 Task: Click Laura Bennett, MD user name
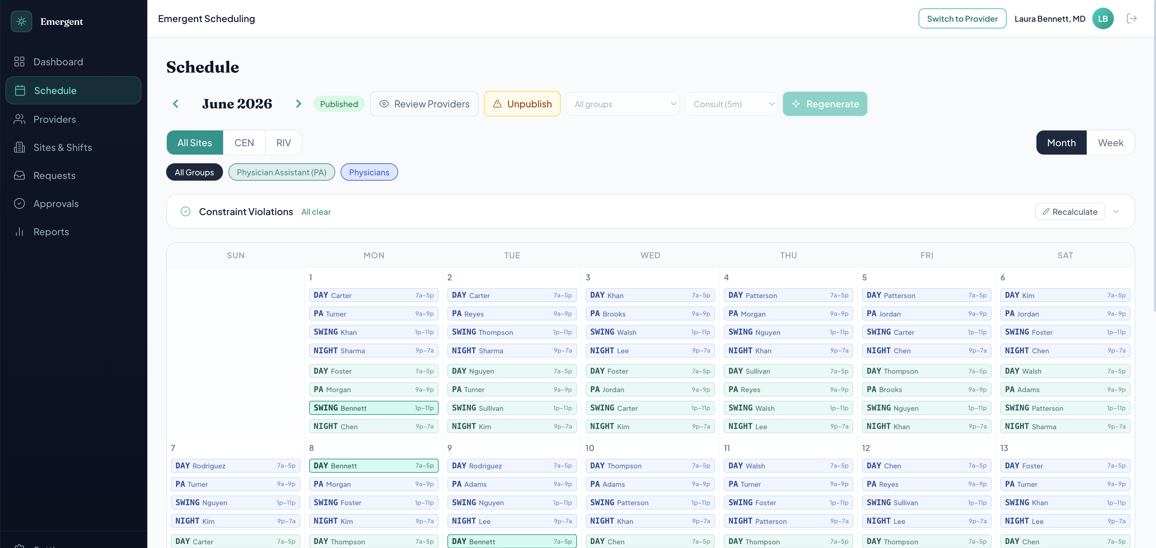[1050, 18]
